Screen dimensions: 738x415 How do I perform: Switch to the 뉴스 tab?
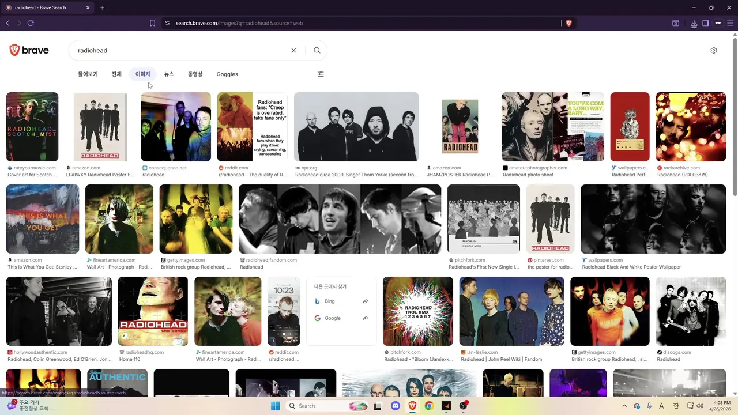point(169,74)
